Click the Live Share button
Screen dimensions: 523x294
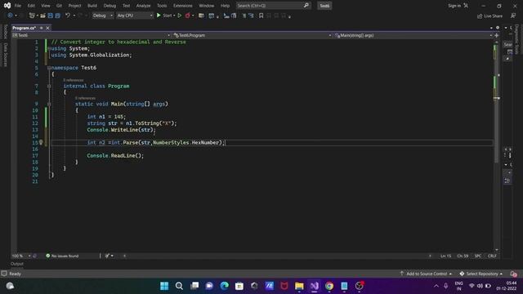489,16
